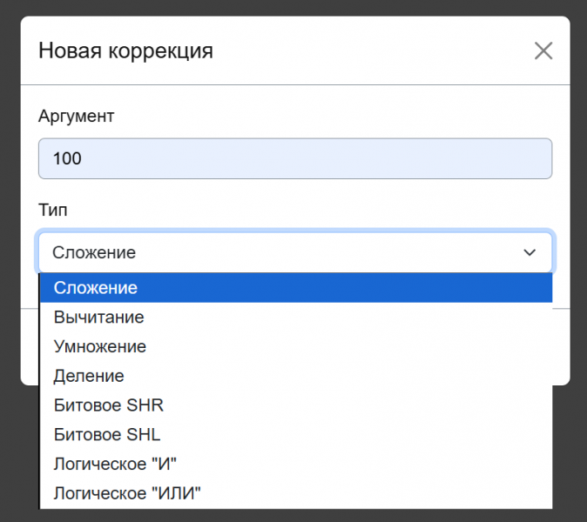Pick the Умножение option
The height and width of the screenshot is (522, 587).
click(99, 347)
